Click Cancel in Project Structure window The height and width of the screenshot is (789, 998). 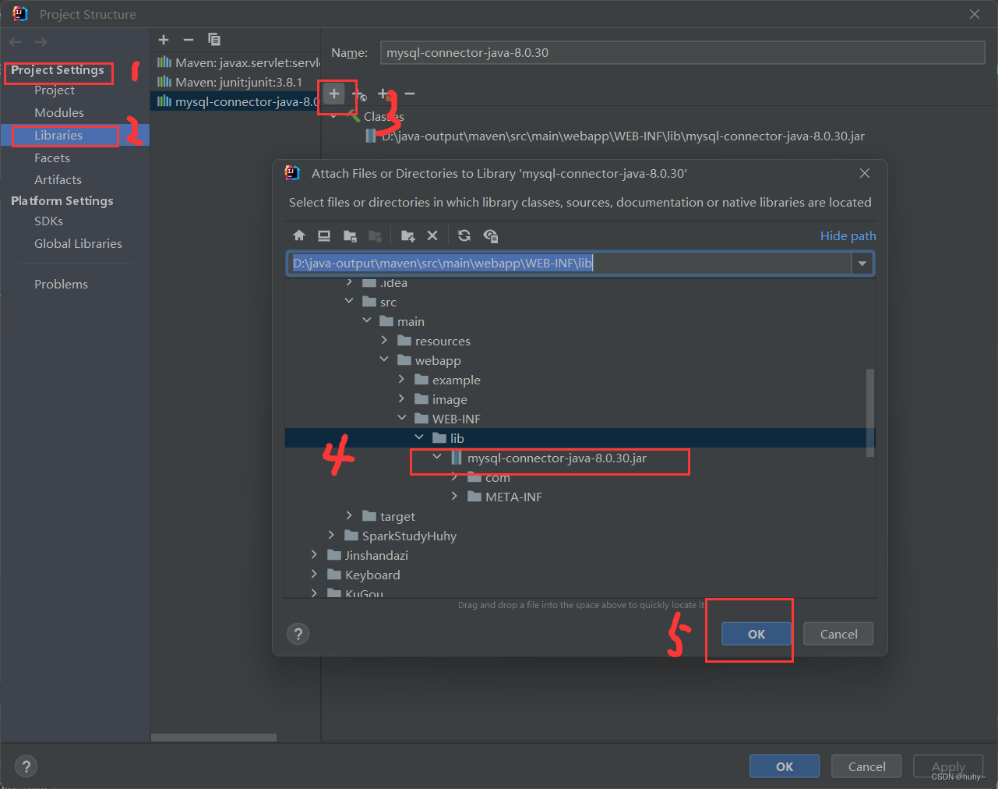pos(866,766)
